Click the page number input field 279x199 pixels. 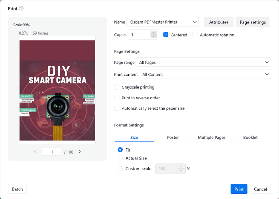51,152
